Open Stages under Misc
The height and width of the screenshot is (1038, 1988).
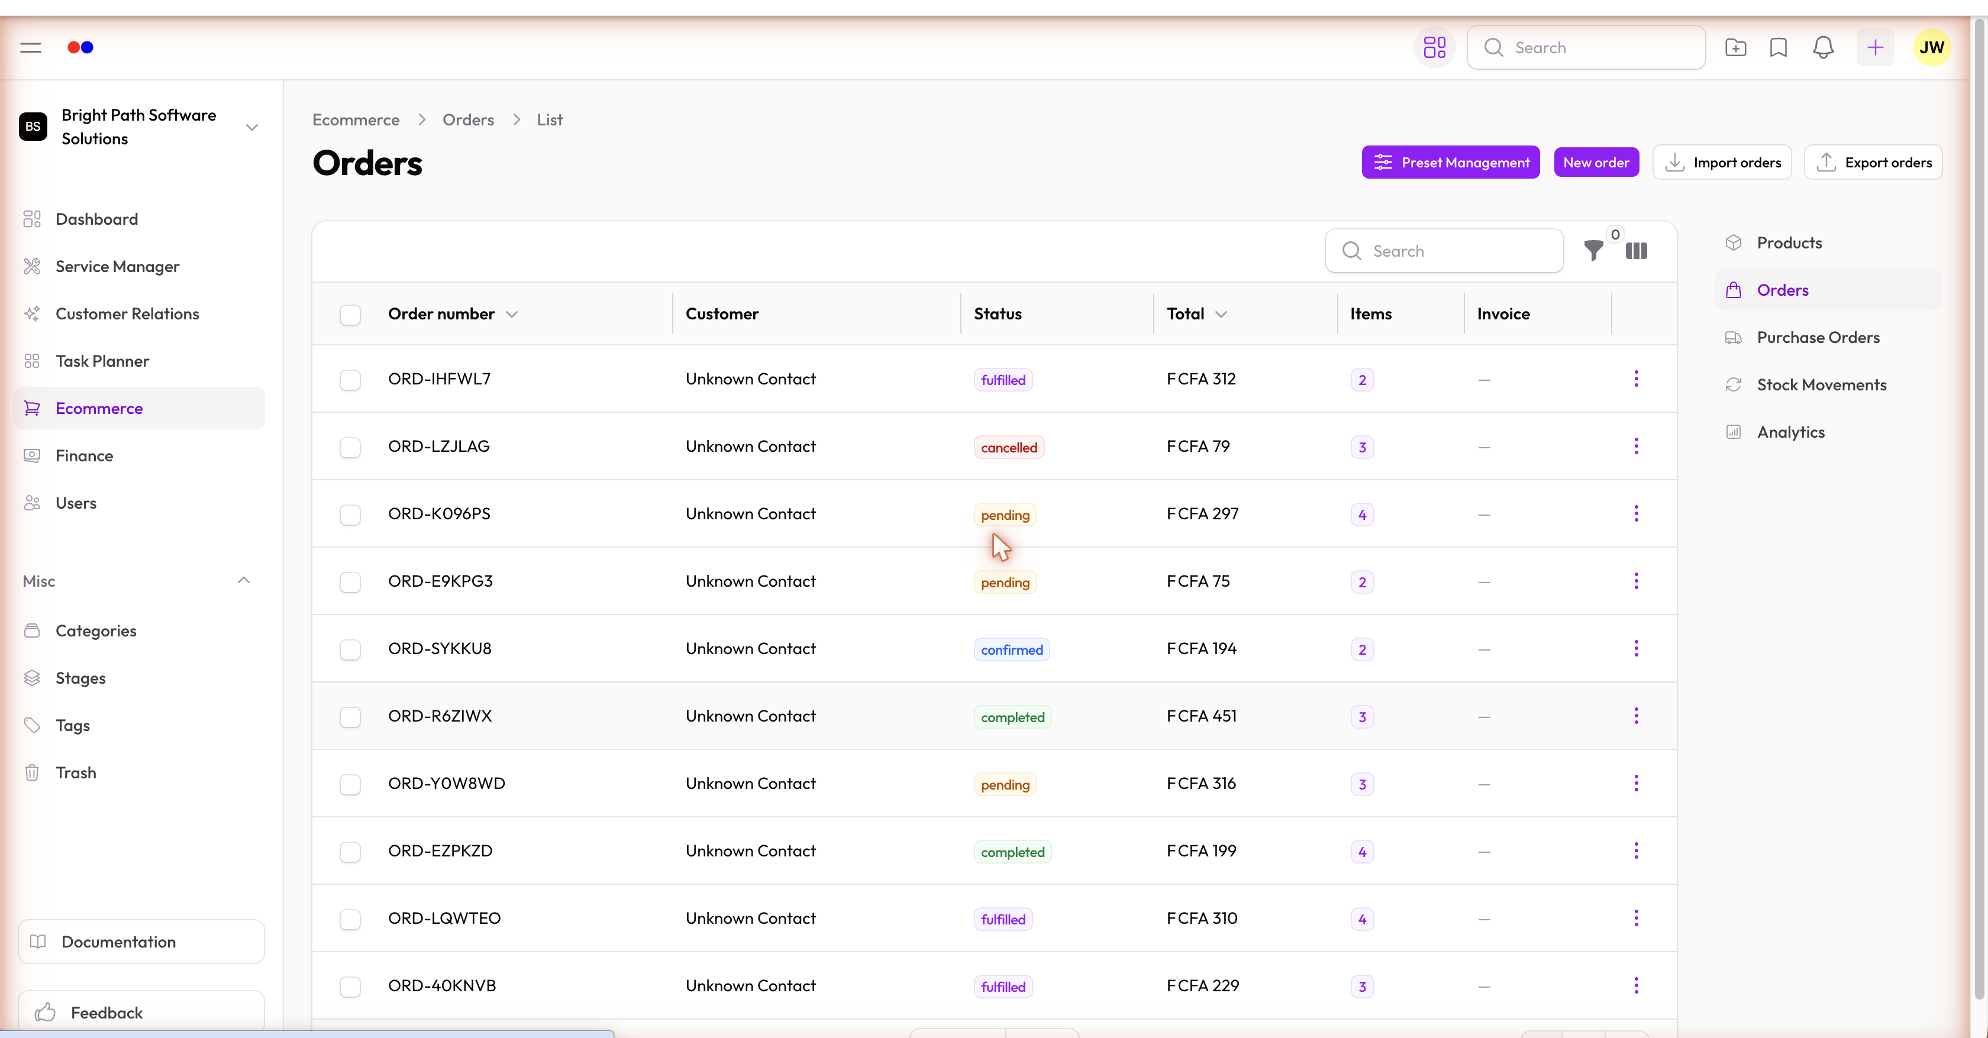click(139, 678)
